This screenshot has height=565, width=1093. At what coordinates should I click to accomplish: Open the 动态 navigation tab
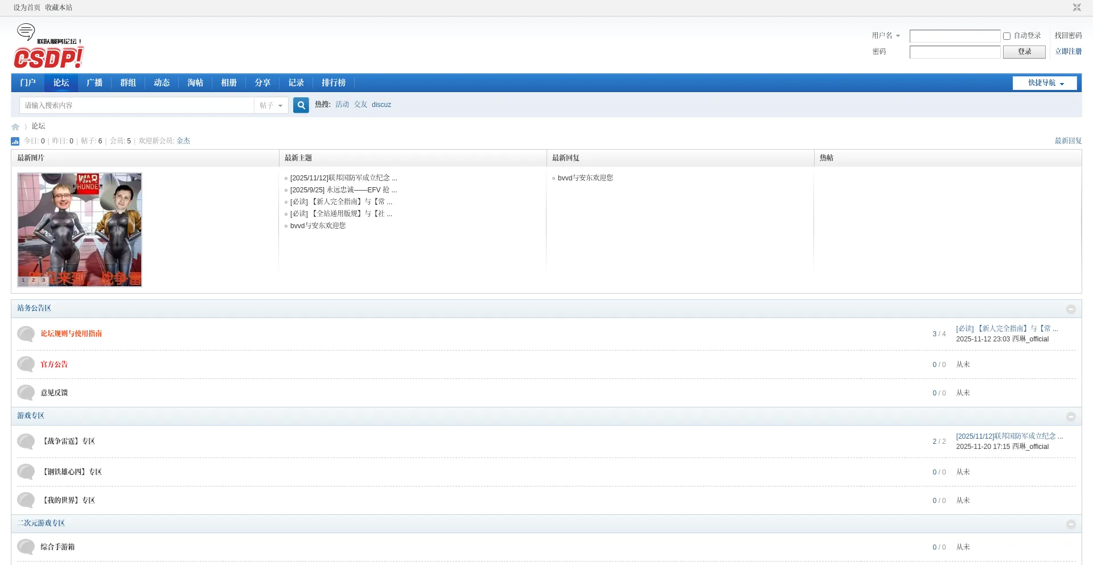tap(162, 83)
